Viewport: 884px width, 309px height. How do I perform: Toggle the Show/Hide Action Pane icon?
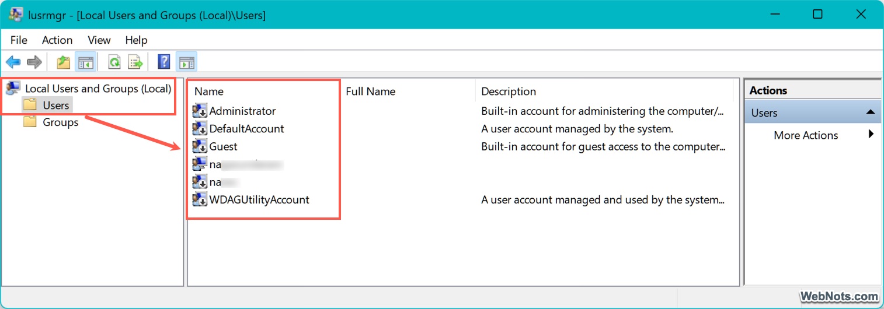click(186, 62)
